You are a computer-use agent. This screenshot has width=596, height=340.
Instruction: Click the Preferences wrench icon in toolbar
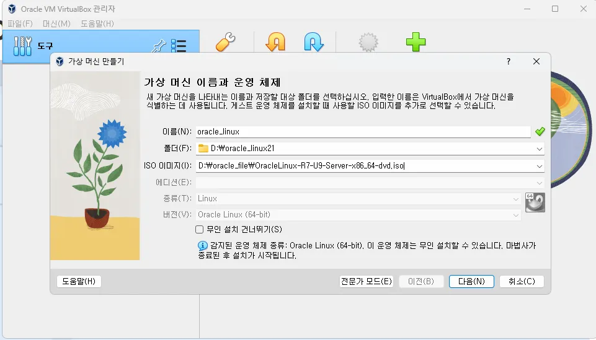click(225, 41)
